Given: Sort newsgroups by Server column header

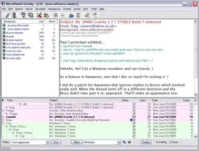Looking at the screenshot, I should click(52, 21).
